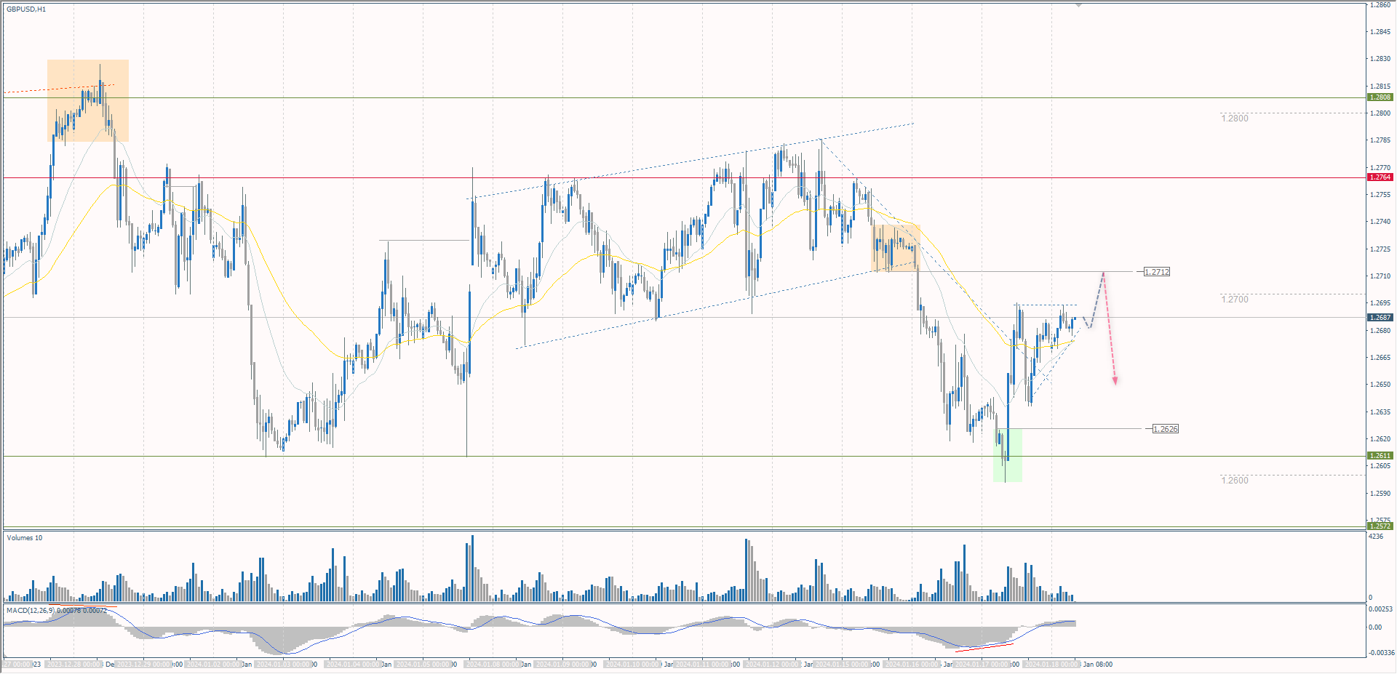Screen dimensions: 1397x674
Task: Click the MACD(12,26,9) indicator label
Action: coord(57,610)
